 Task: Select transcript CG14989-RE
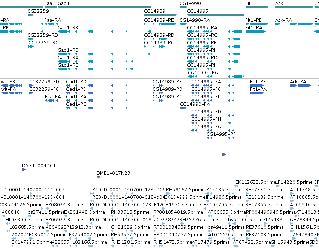click(x=160, y=24)
